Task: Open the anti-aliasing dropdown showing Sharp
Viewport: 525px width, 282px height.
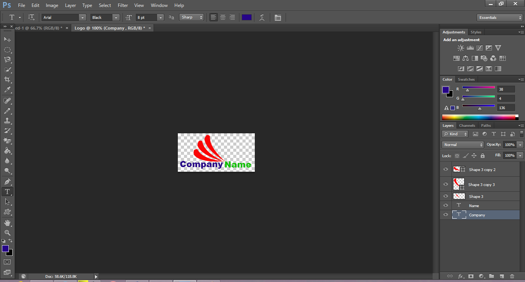Action: click(x=191, y=17)
